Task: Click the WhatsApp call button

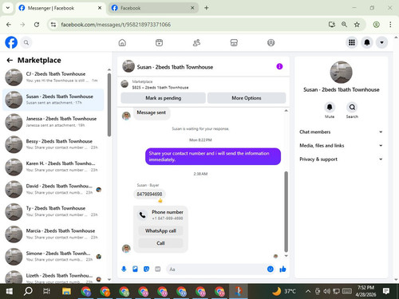Action: coord(160,230)
